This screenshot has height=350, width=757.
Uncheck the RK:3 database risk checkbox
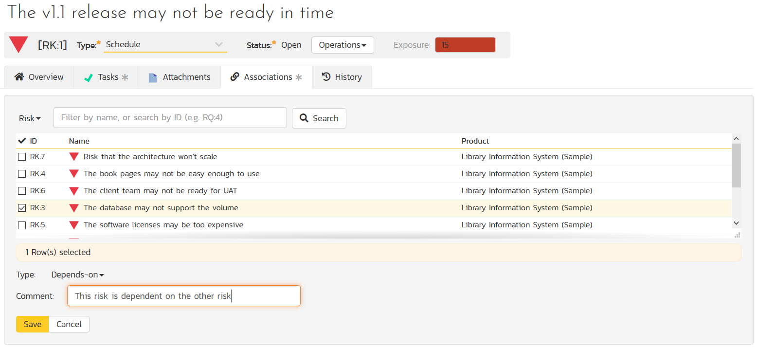22,208
